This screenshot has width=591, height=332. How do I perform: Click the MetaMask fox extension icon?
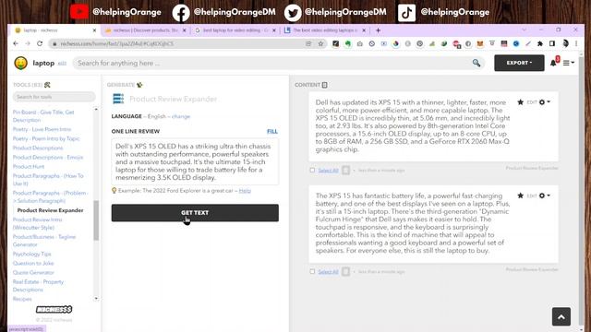pyautogui.click(x=480, y=43)
